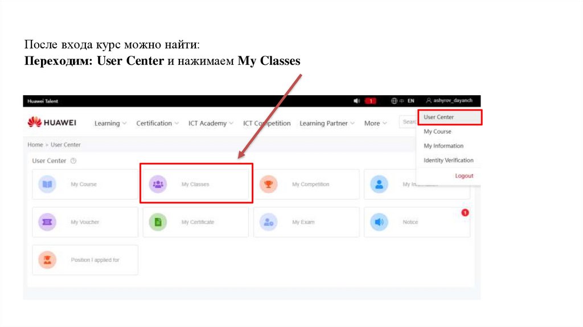Screen dimensions: 583x327
Task: Click the help question mark beside User Center
Action: click(73, 161)
